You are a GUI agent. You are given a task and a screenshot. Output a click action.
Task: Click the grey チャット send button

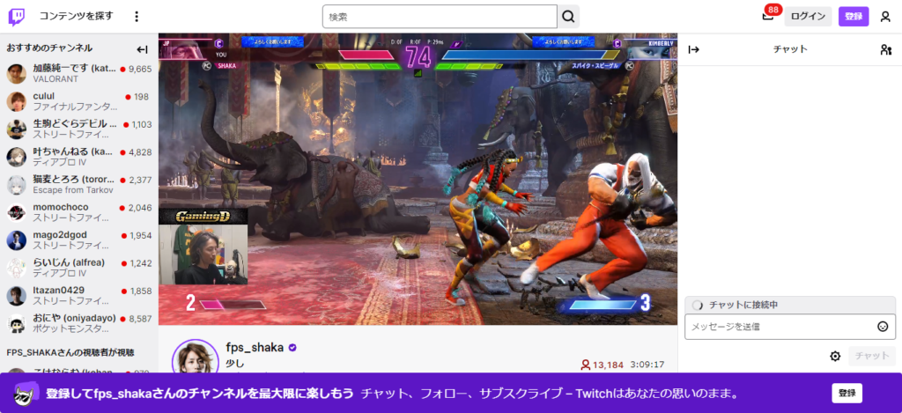[872, 356]
